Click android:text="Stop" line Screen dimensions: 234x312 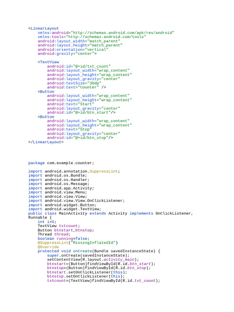point(69,129)
